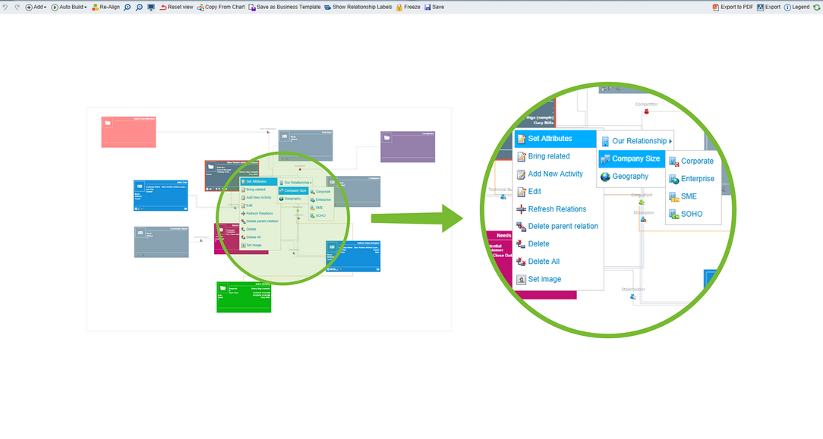The image size is (823, 439).
Task: Click the Reset view button
Action: pos(175,7)
